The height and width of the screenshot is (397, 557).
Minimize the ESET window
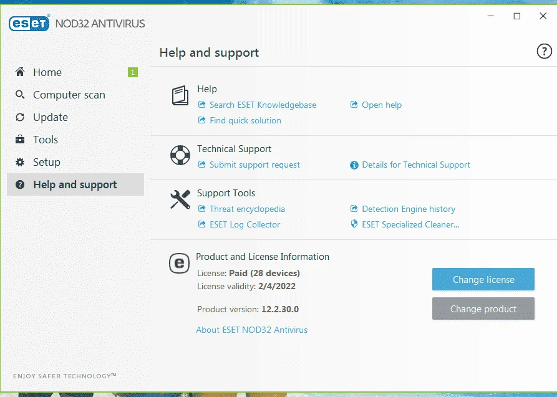pyautogui.click(x=491, y=16)
